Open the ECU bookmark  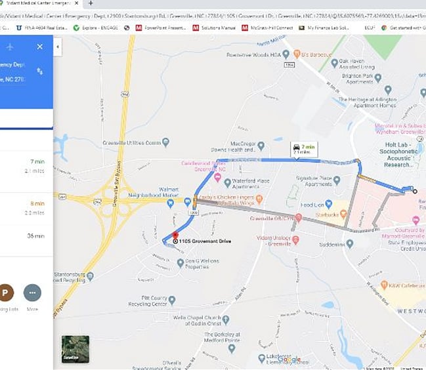click(x=370, y=28)
